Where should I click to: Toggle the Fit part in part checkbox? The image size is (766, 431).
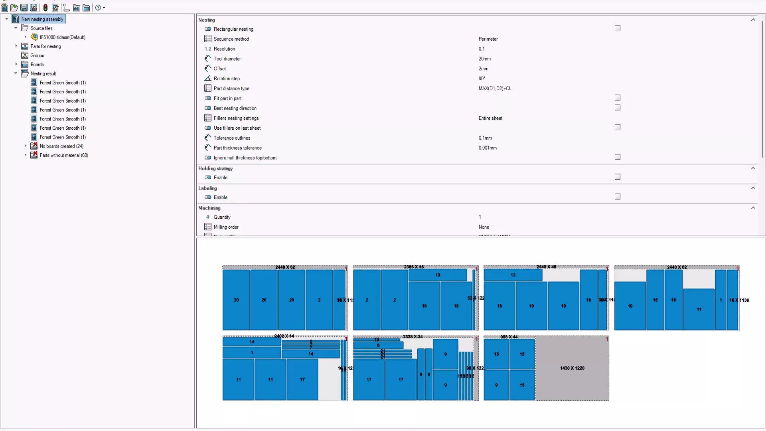pyautogui.click(x=617, y=98)
